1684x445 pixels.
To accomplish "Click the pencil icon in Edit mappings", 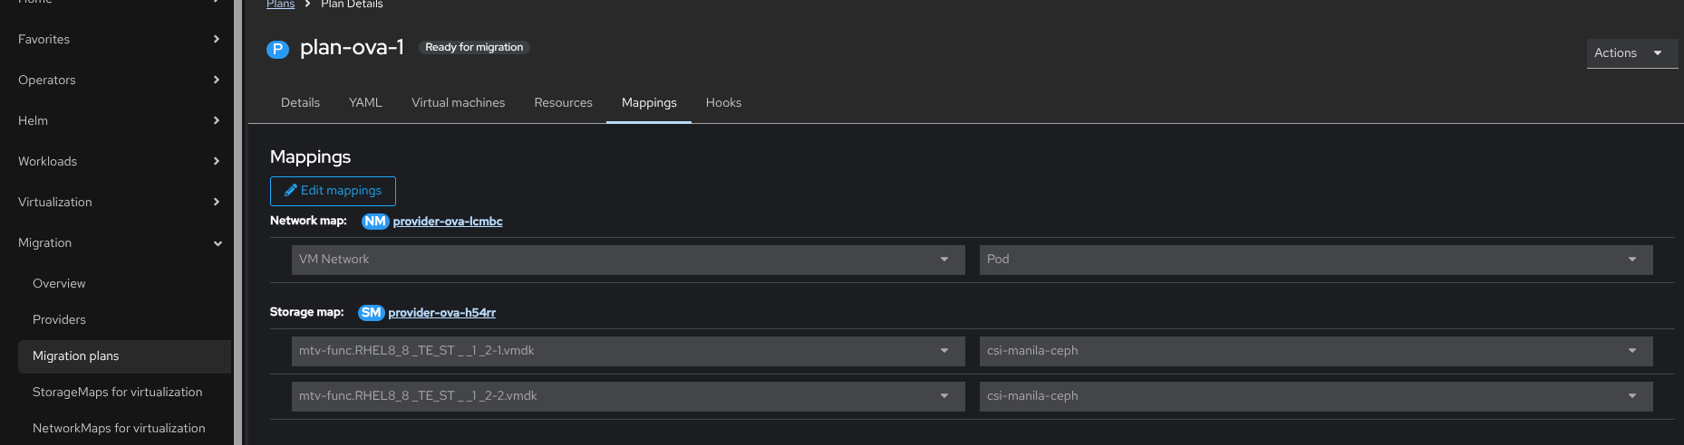I will [291, 191].
